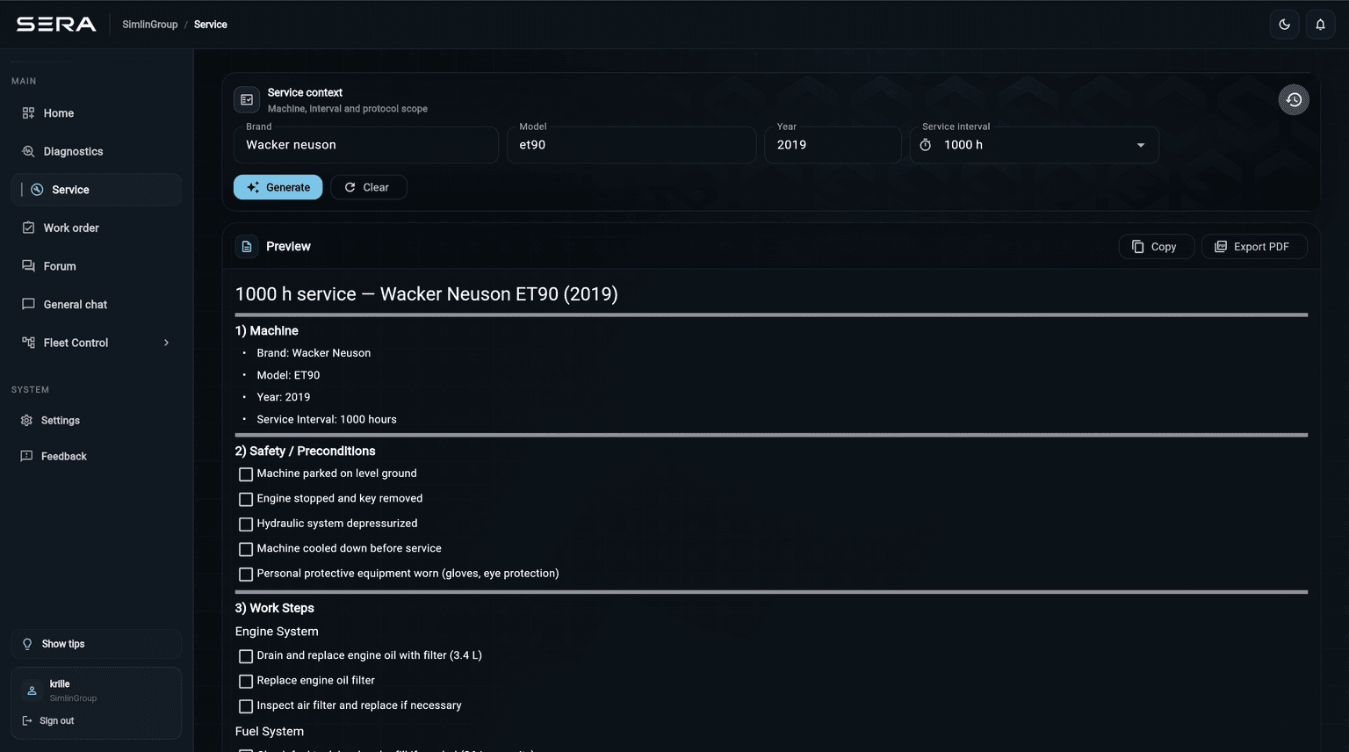Screen dimensions: 1349x752
Task: Check Inspect air filter and replace
Action: pyautogui.click(x=246, y=706)
